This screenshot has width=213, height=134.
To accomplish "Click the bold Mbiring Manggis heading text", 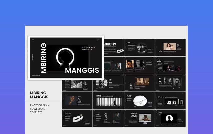I will point(39,95).
